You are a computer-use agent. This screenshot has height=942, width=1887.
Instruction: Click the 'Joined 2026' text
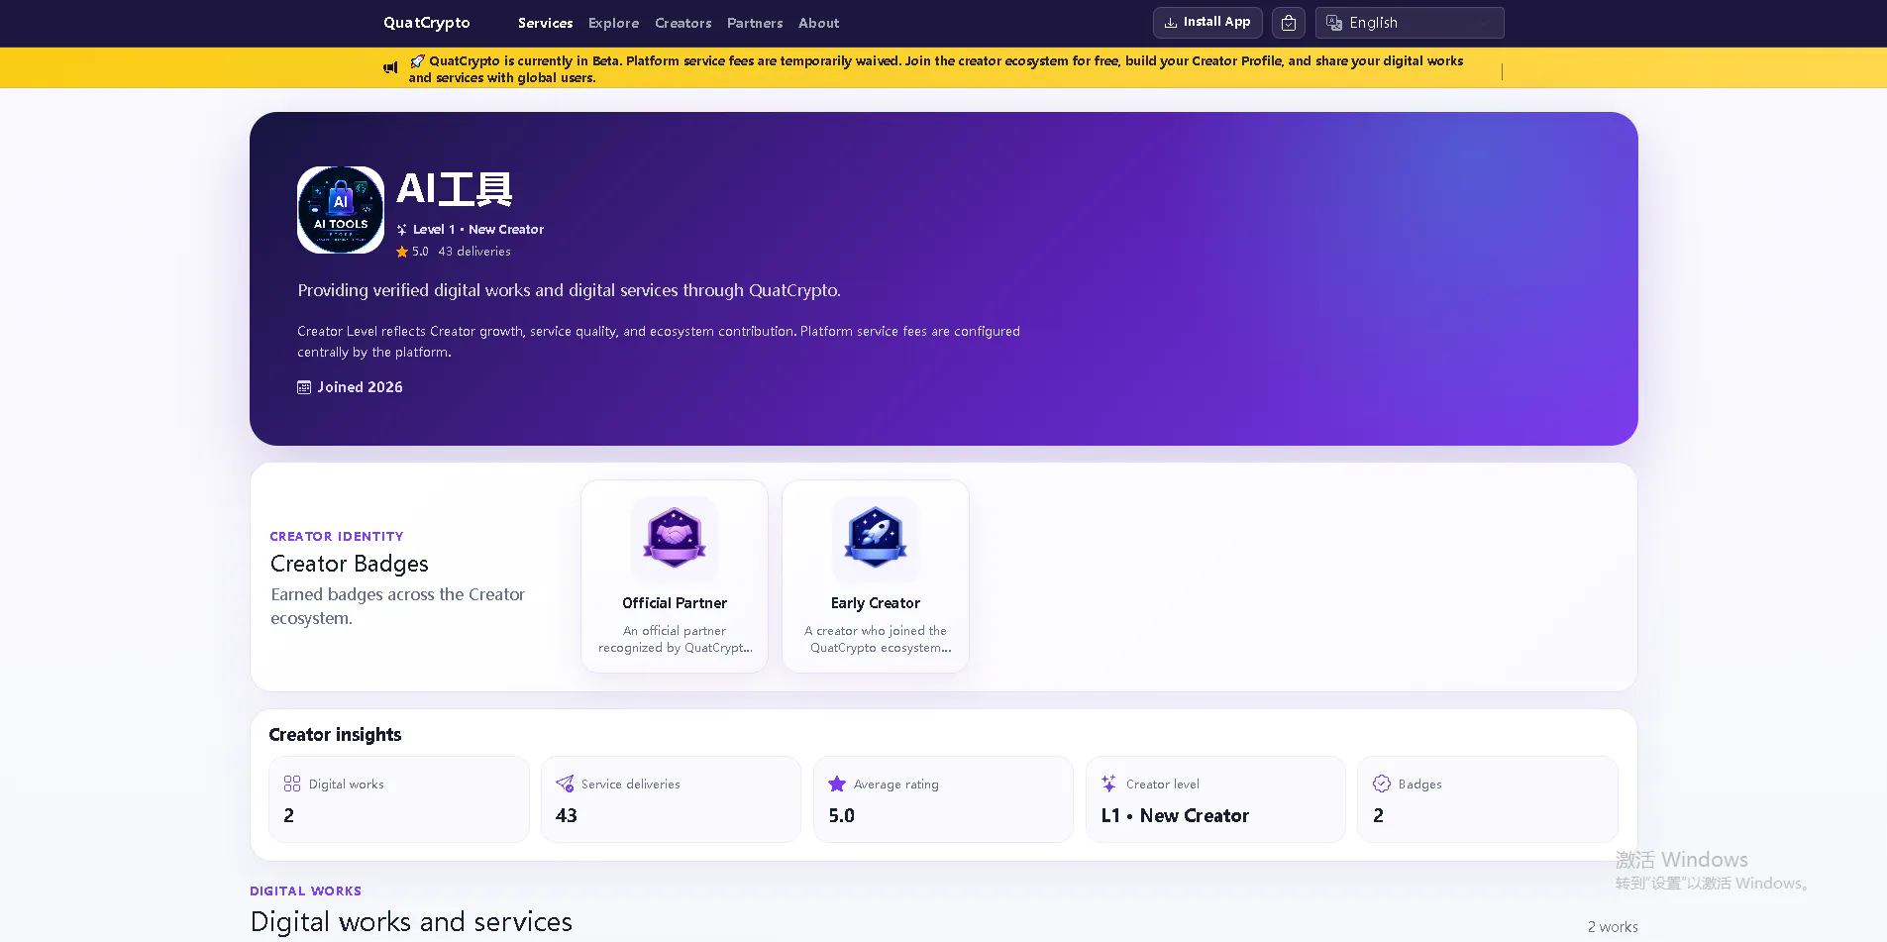point(360,387)
